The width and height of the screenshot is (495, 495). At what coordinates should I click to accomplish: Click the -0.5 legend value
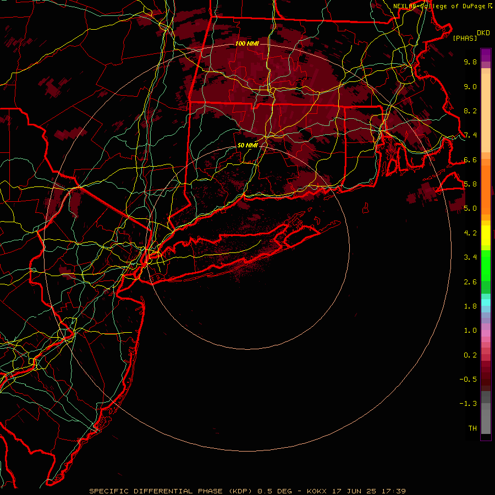pyautogui.click(x=468, y=380)
